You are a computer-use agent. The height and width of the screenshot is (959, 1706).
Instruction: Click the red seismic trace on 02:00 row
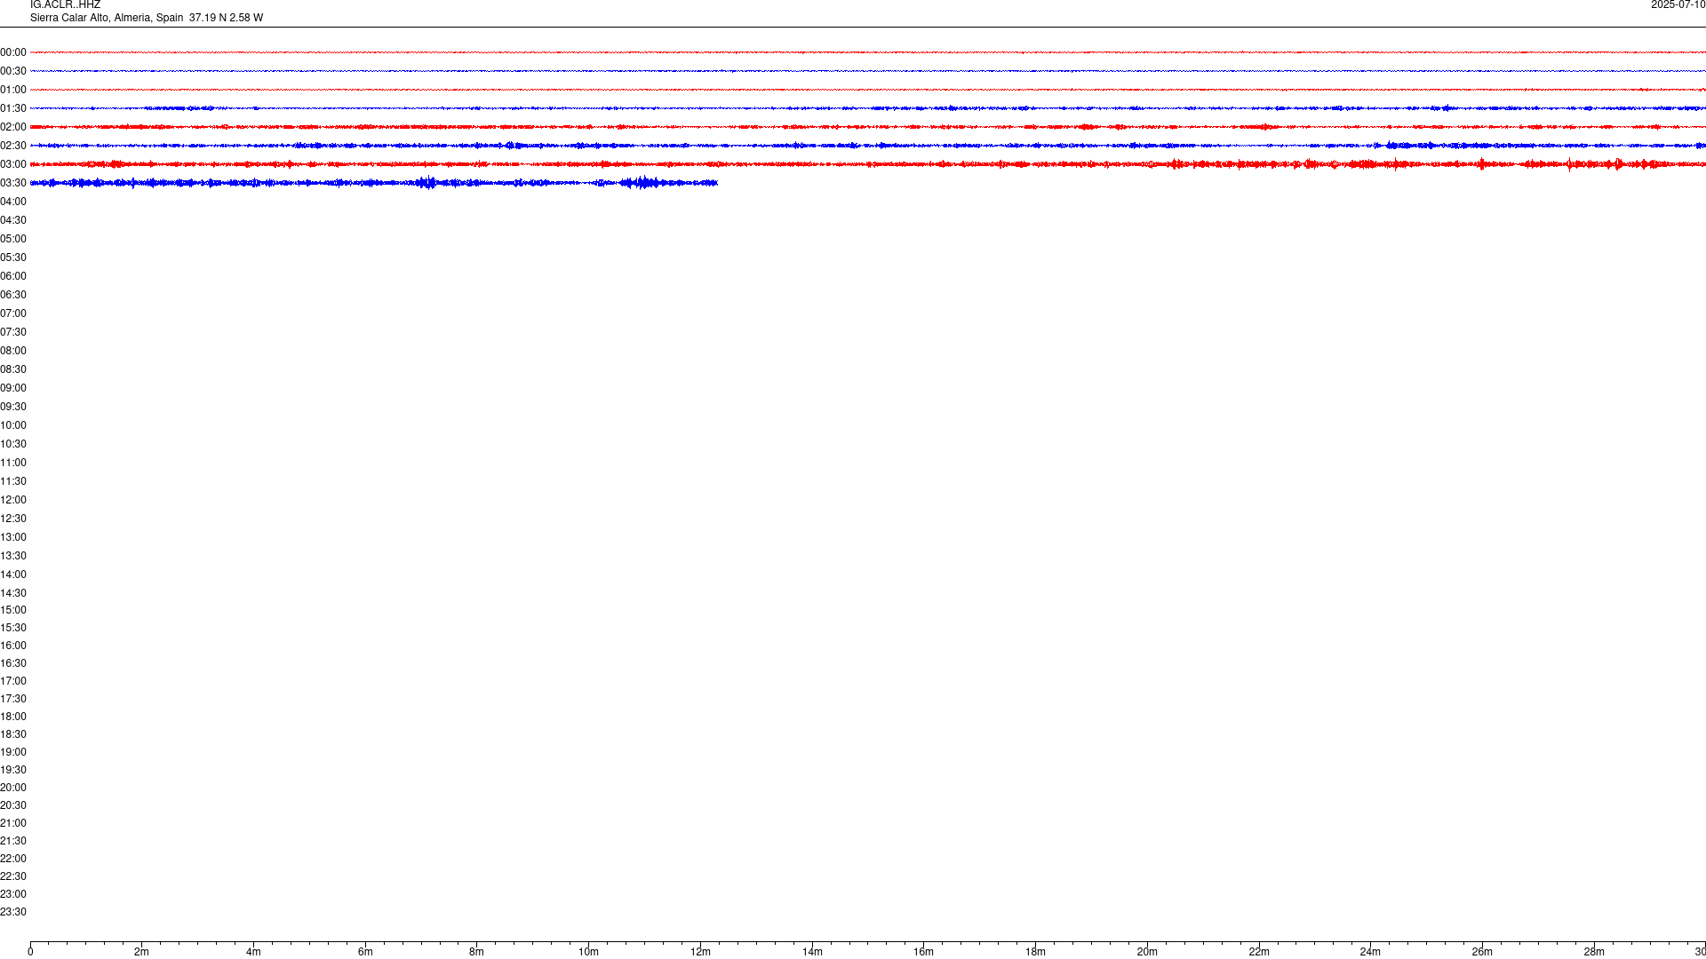tap(868, 127)
